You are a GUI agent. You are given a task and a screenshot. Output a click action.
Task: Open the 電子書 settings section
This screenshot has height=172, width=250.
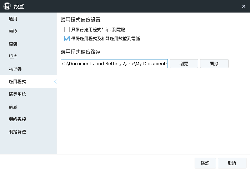tap(15, 69)
